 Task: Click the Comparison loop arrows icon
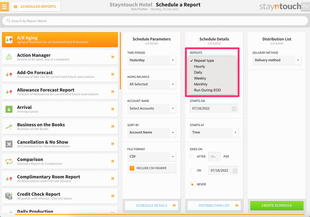coord(9,161)
